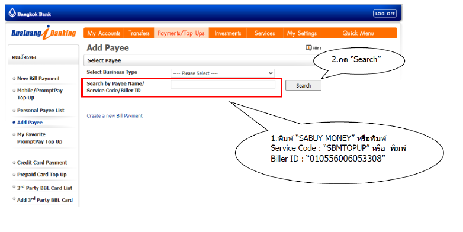Go to the Investments tab

[228, 33]
